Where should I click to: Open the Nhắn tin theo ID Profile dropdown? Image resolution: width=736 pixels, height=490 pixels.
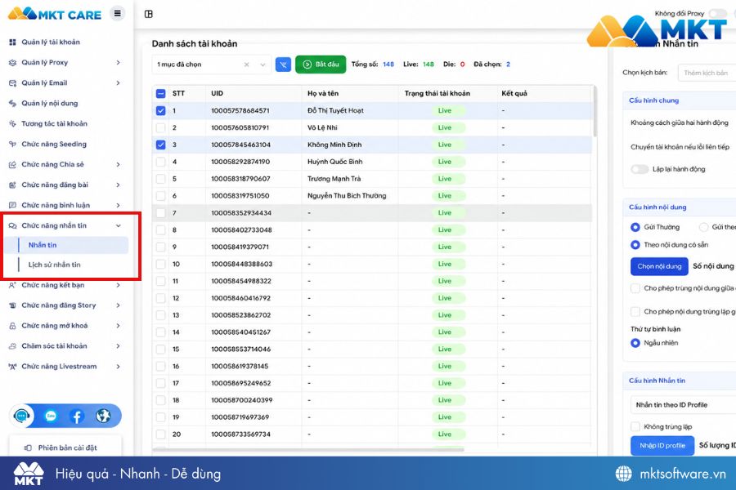683,405
